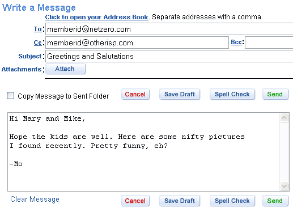The width and height of the screenshot is (293, 208).
Task: Cancel the message using top Cancel button
Action: (135, 94)
